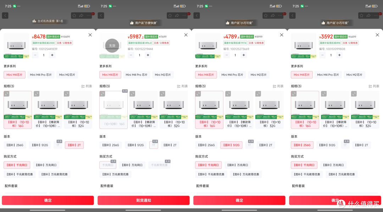Open more menu above ¥4789 panel
The width and height of the screenshot is (383, 212).
(x=280, y=16)
